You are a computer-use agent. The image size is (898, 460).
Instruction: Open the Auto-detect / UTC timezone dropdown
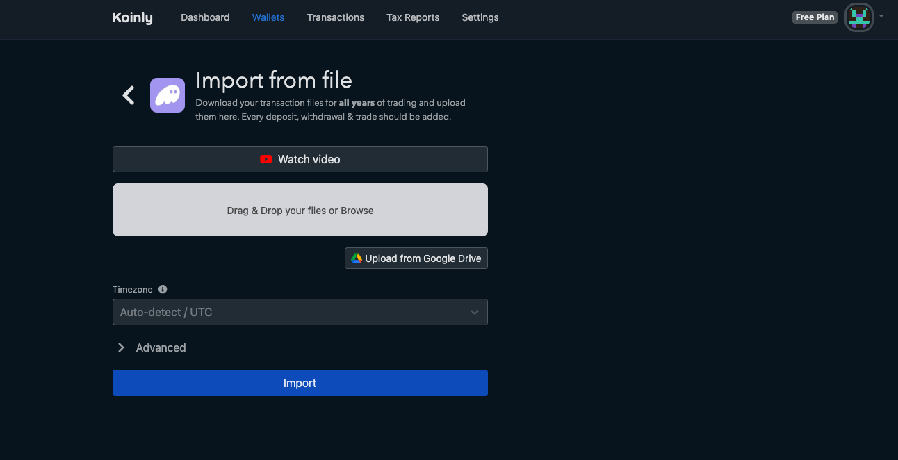coord(300,312)
